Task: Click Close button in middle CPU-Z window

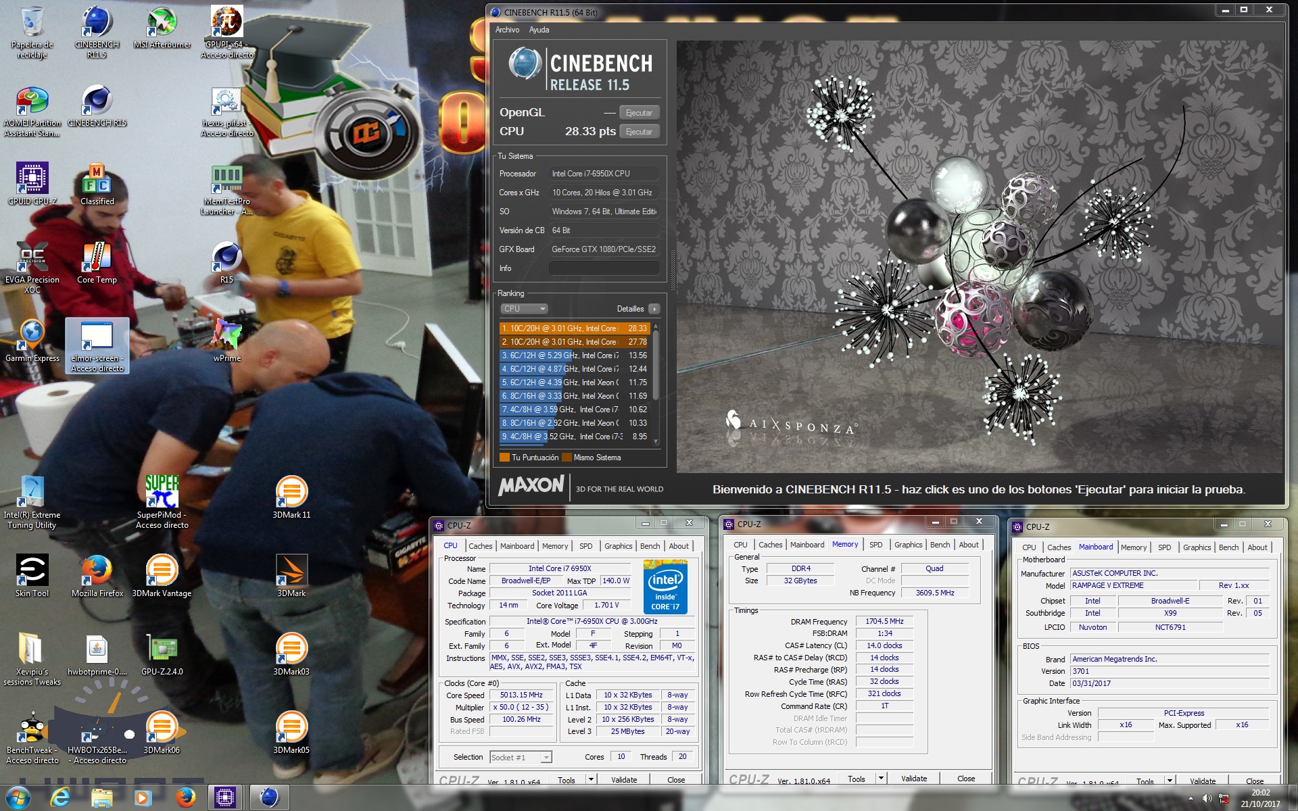Action: pyautogui.click(x=966, y=779)
